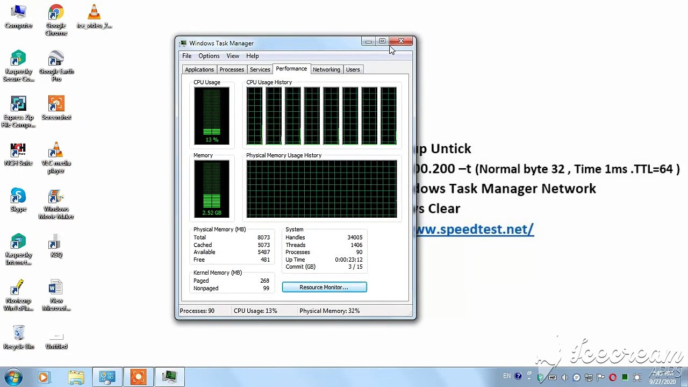Screen dimensions: 688x387
Task: Select the Performance tab
Action: click(291, 69)
